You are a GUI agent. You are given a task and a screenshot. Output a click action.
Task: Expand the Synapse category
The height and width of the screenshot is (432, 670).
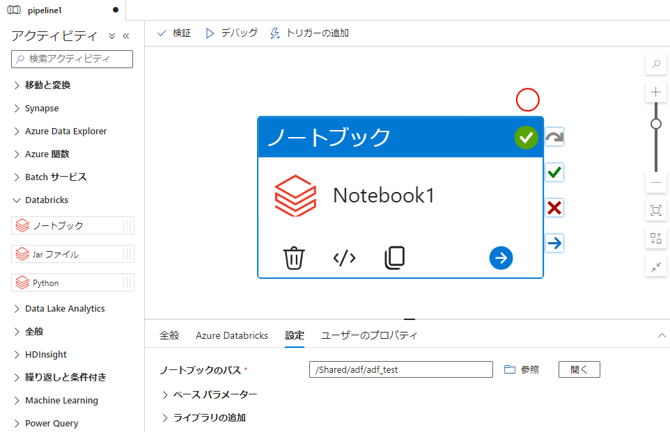(37, 108)
